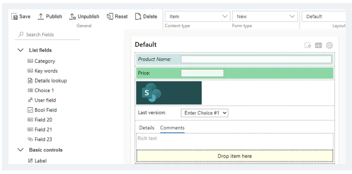The width and height of the screenshot is (352, 174).
Task: Click the Rich text area
Action: pyautogui.click(x=235, y=141)
